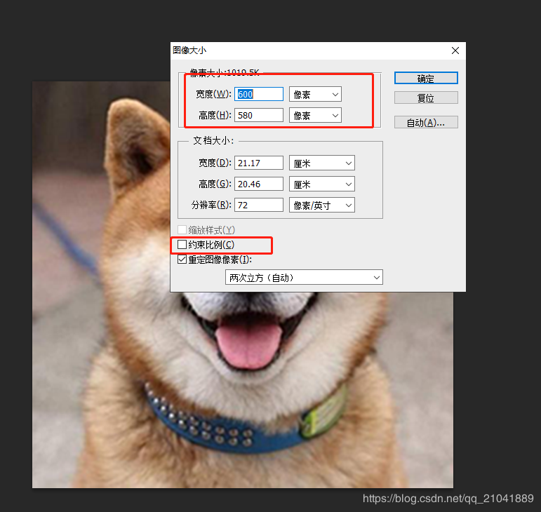Click the 图像大小 dialog title

pyautogui.click(x=189, y=50)
